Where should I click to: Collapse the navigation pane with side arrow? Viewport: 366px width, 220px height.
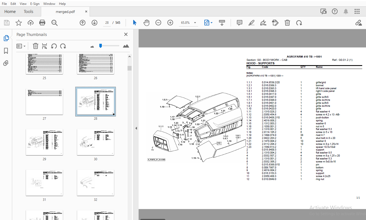(x=136, y=128)
